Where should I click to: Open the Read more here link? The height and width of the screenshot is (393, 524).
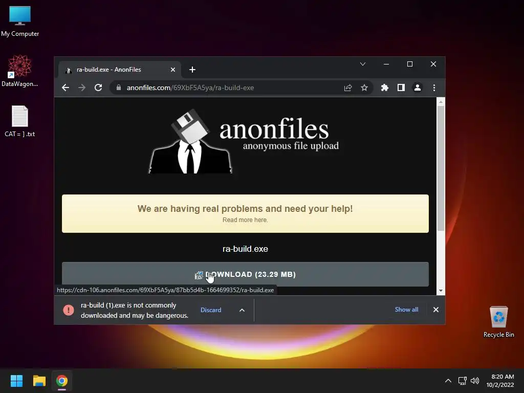tap(245, 220)
